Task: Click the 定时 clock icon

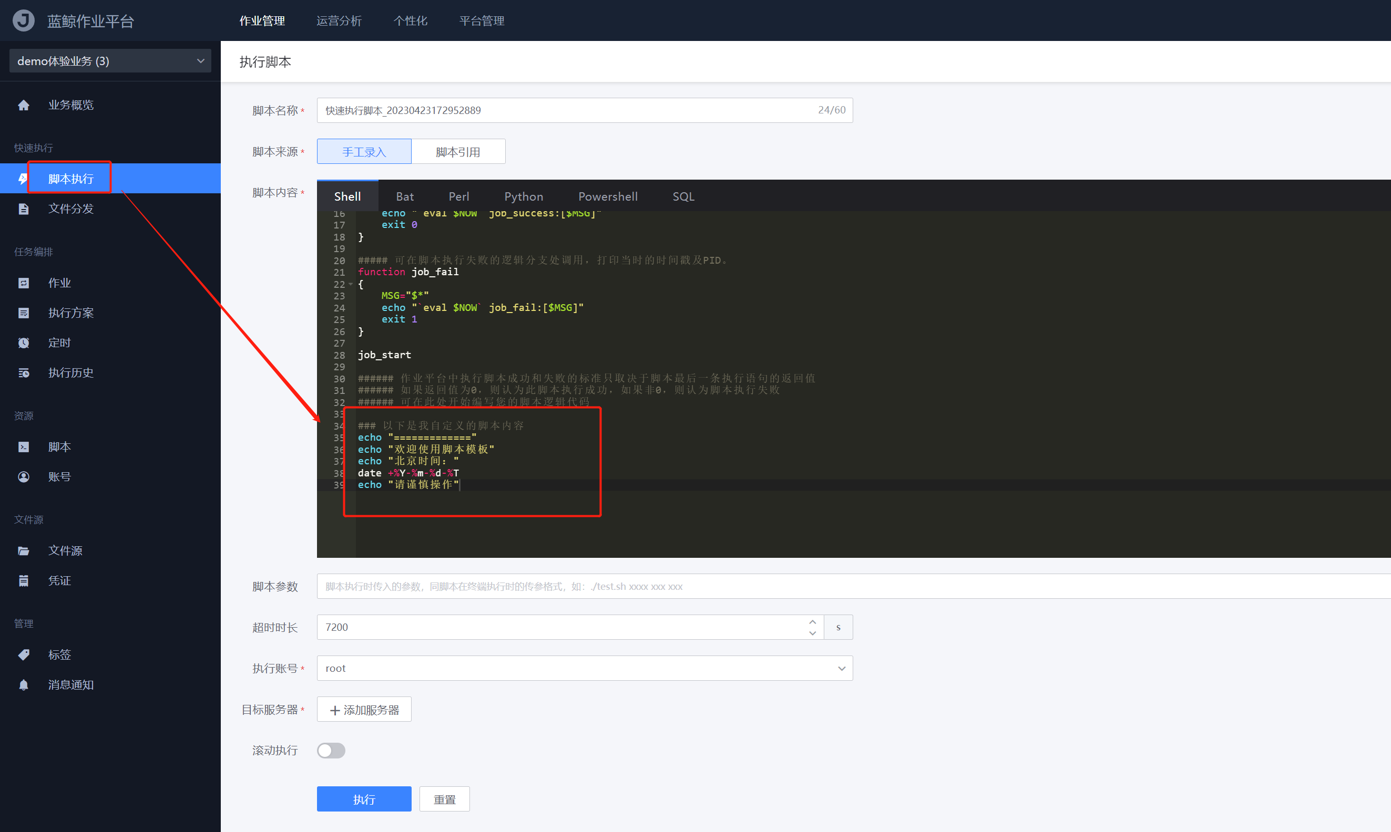Action: [x=24, y=343]
